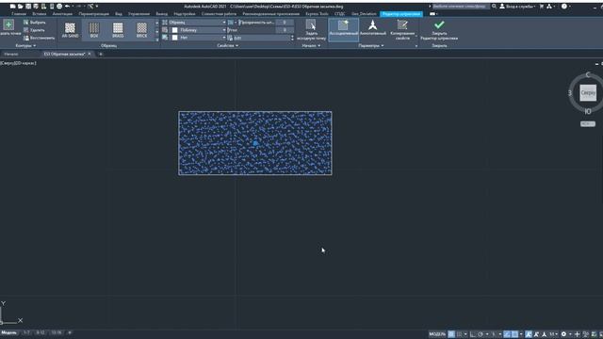Open the Express Tools ribbon tab
The image size is (603, 339).
(x=317, y=14)
